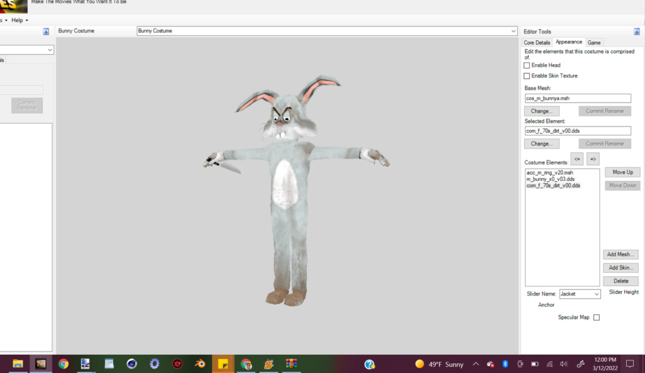Click the 49°F Sunny weather text
Image resolution: width=645 pixels, height=373 pixels.
pos(446,364)
